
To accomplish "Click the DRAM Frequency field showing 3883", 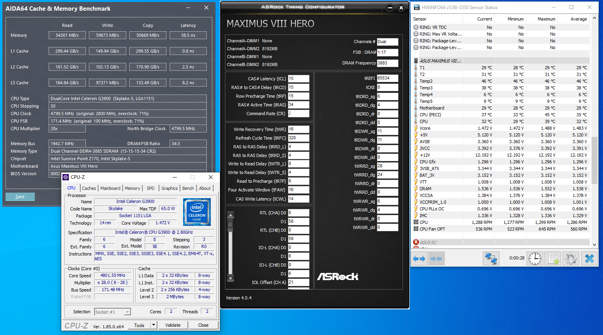I will pyautogui.click(x=388, y=63).
